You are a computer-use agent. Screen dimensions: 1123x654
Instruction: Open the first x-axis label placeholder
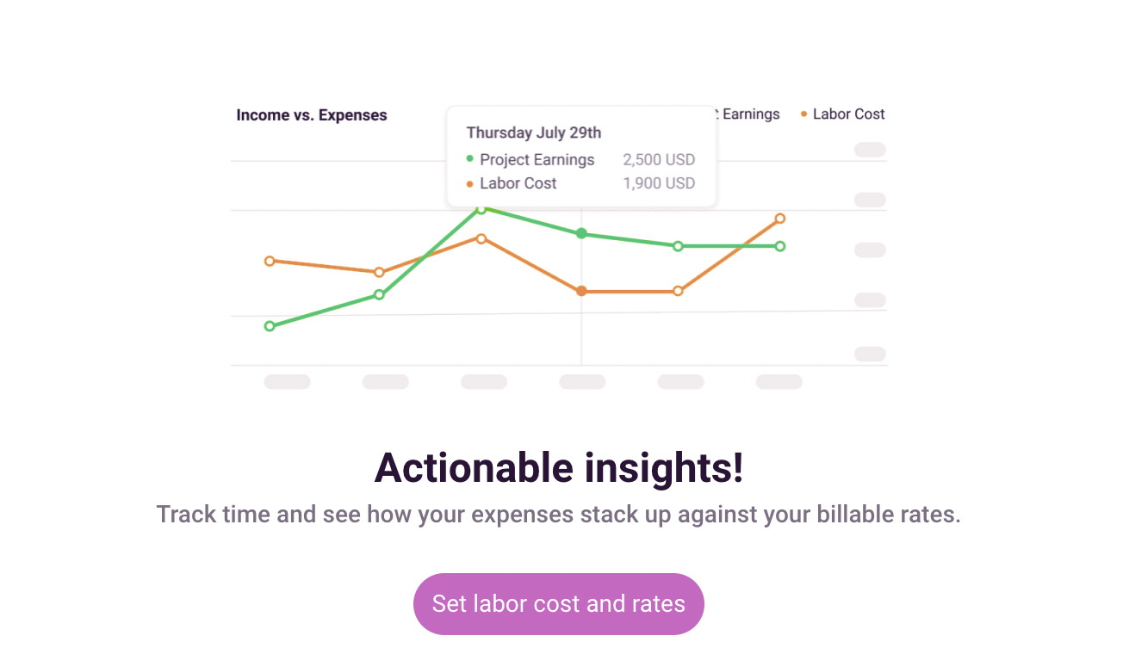click(287, 381)
